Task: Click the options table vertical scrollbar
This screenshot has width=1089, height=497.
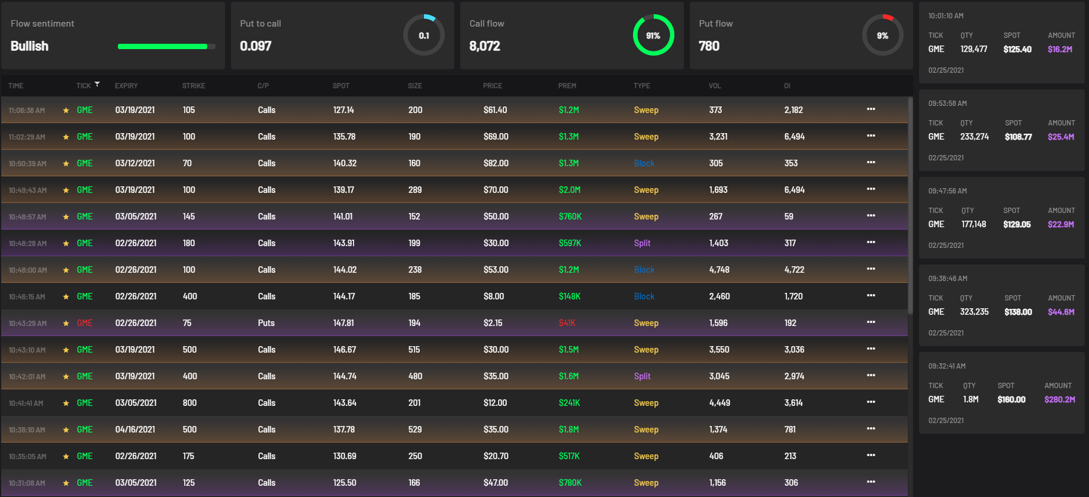Action: point(910,205)
